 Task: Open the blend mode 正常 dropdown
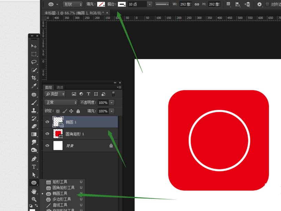tap(61, 102)
